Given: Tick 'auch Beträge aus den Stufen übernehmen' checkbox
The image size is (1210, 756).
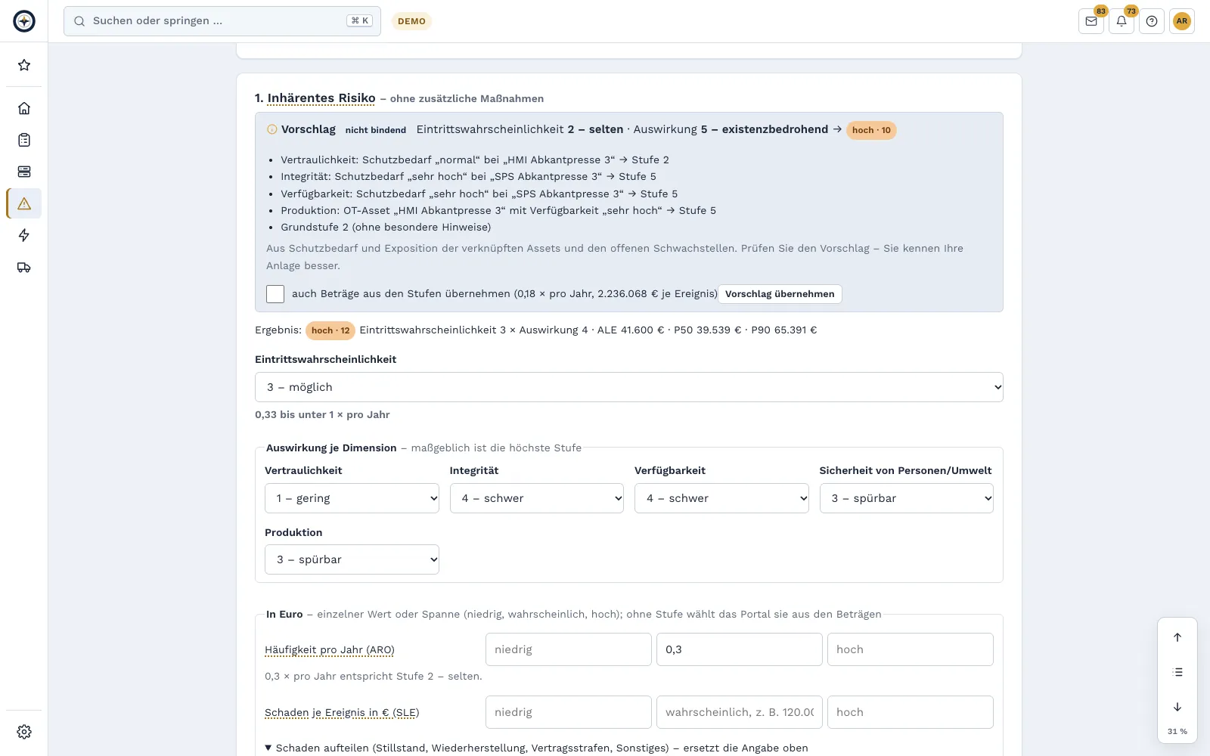Looking at the screenshot, I should 275,294.
